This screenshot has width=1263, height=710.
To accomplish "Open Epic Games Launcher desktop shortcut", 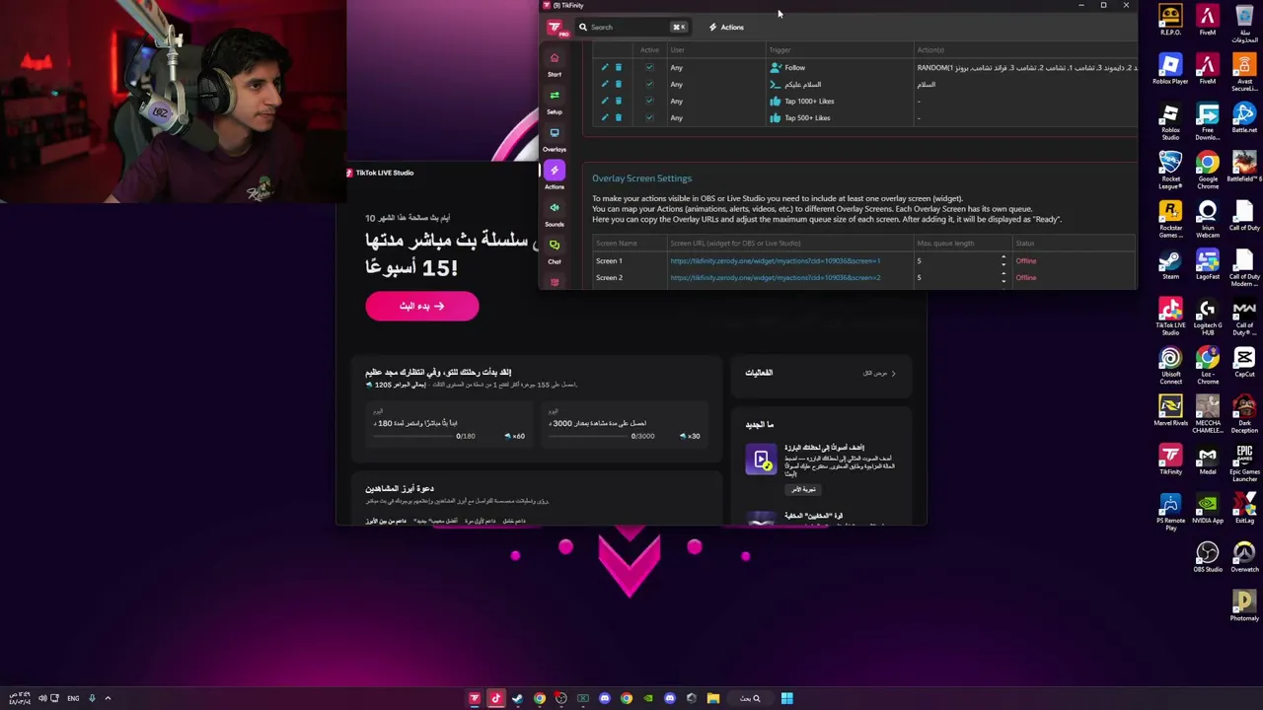I will click(x=1244, y=462).
